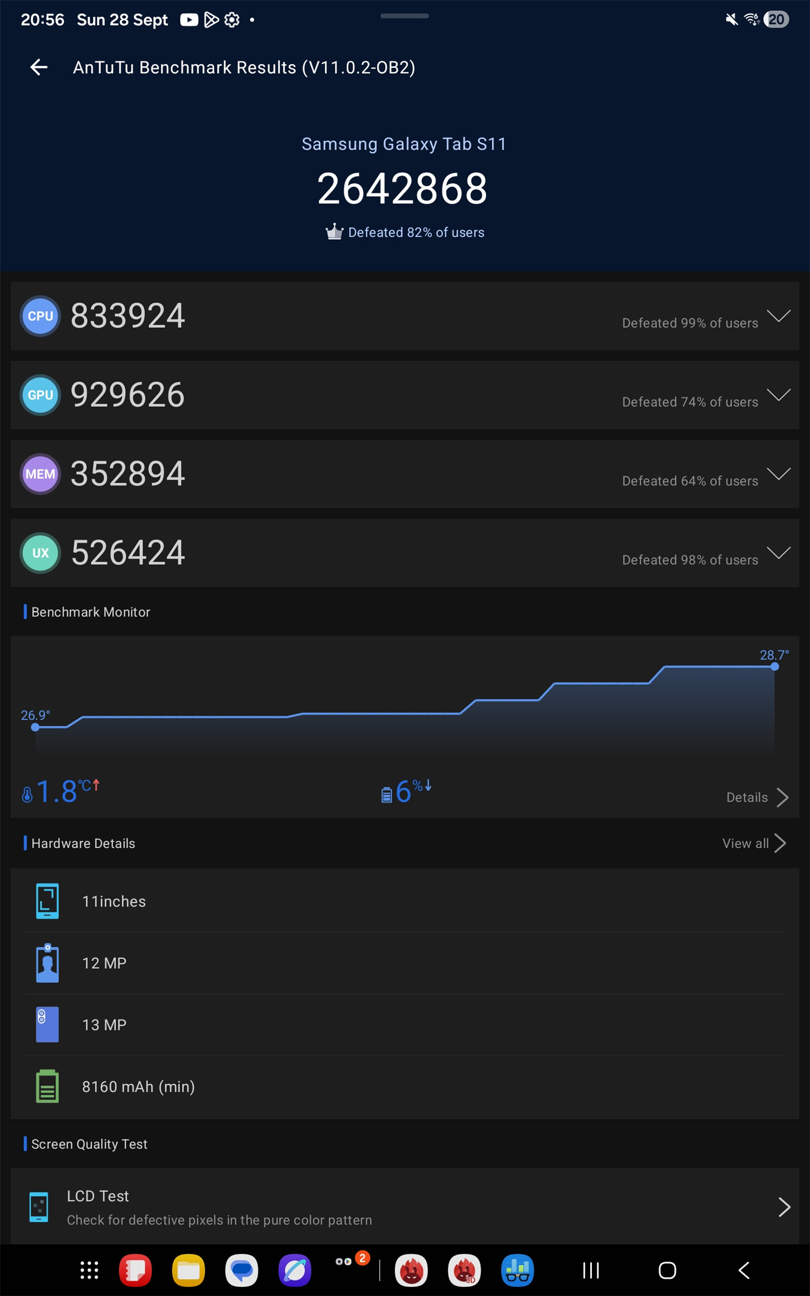The height and width of the screenshot is (1296, 810).
Task: Open the Recents navigation button
Action: [x=591, y=1271]
